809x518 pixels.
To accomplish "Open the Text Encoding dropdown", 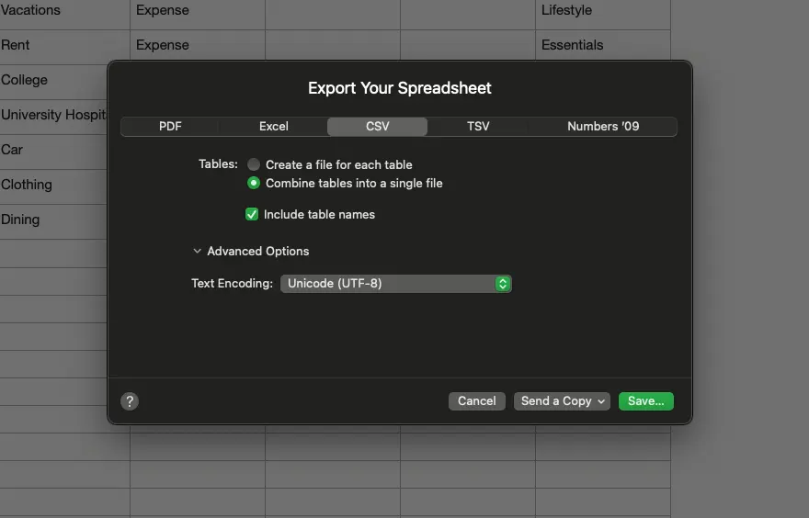I will tap(395, 284).
